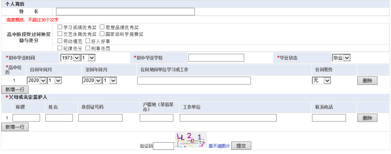
Task: Mark the 纪律处分 checkbox
Action: click(x=60, y=48)
